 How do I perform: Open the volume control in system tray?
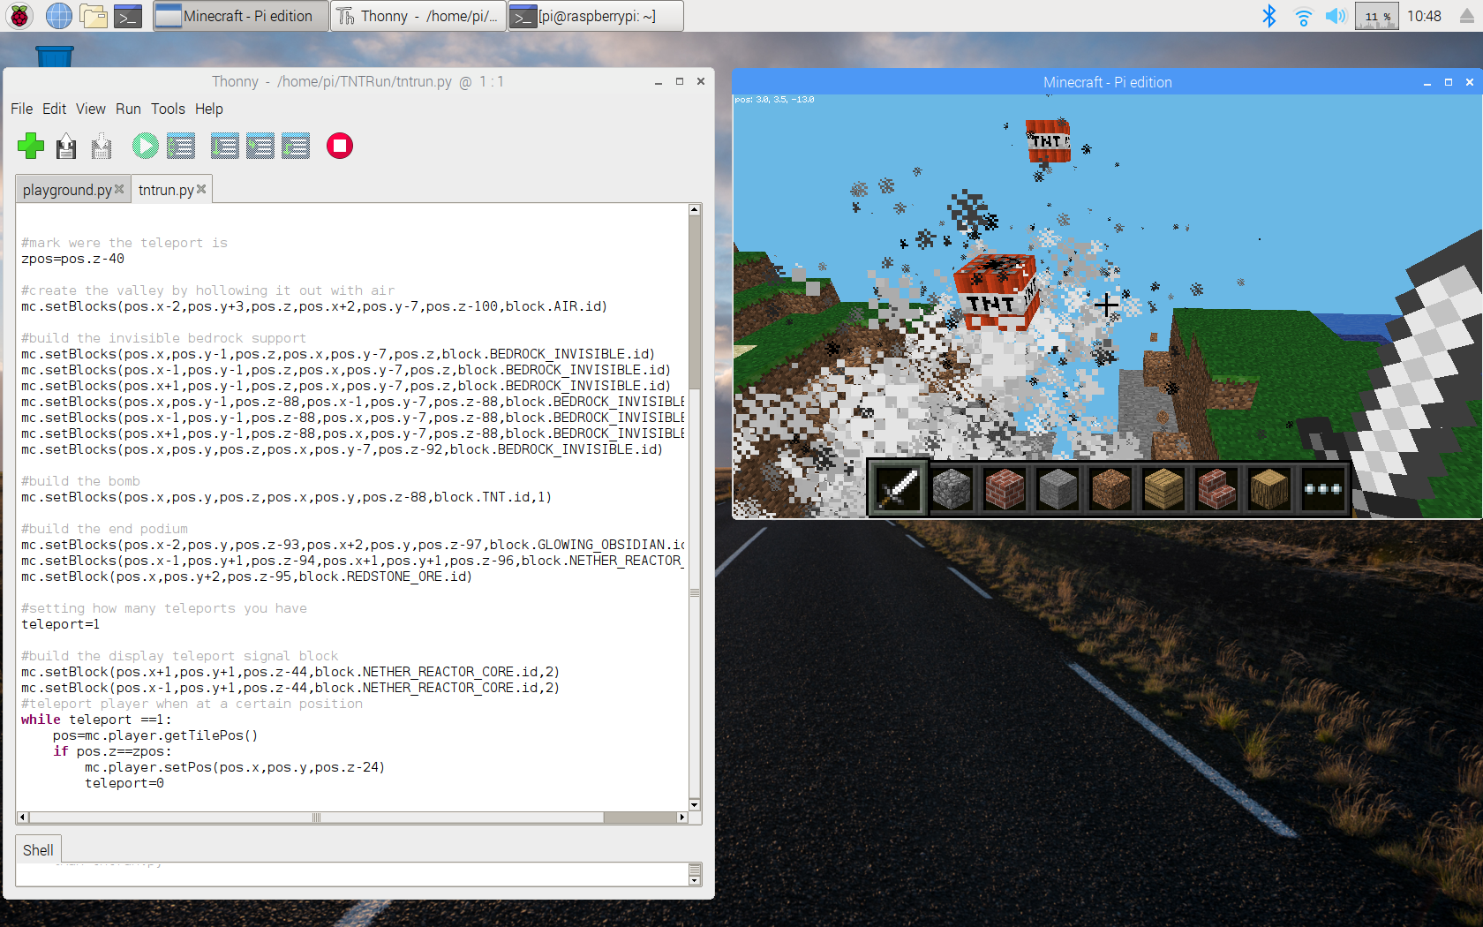tap(1336, 16)
